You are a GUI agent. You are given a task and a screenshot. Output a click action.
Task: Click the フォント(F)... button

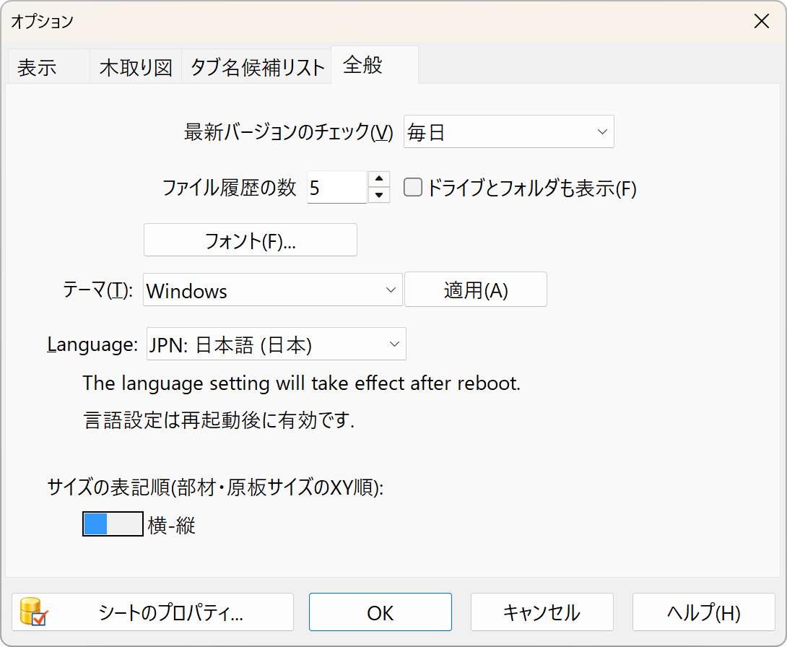[x=251, y=240]
